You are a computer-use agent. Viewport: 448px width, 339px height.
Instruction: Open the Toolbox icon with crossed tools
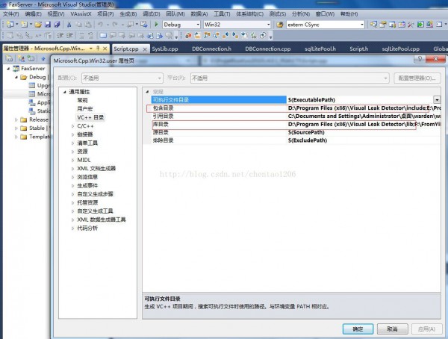(x=411, y=25)
